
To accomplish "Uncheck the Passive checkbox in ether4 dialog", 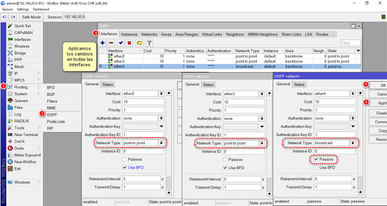I will [316, 160].
